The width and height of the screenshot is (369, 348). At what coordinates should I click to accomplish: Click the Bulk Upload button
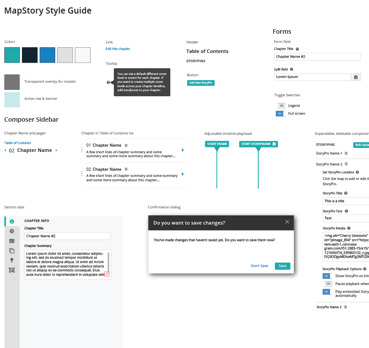361,145
